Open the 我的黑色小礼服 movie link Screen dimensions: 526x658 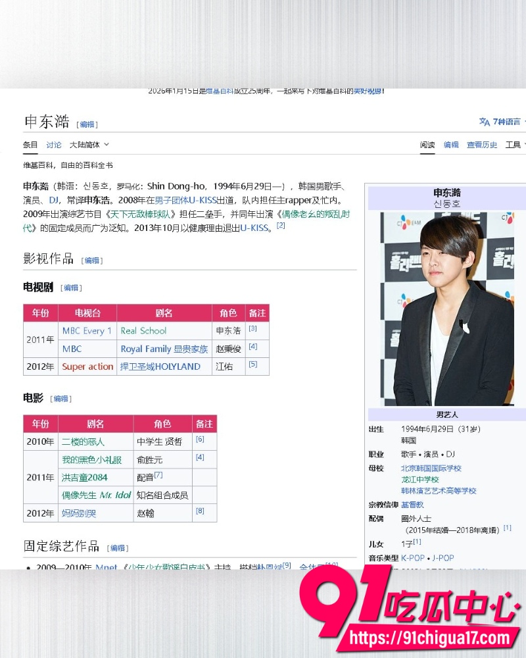(x=92, y=459)
